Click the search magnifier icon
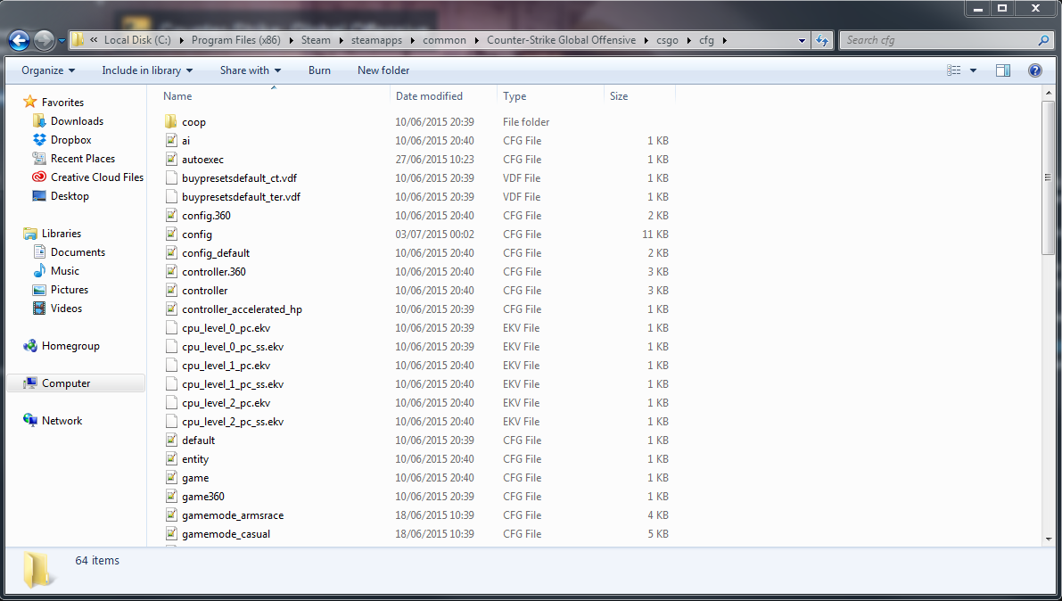Viewport: 1062px width, 601px height. point(1043,40)
